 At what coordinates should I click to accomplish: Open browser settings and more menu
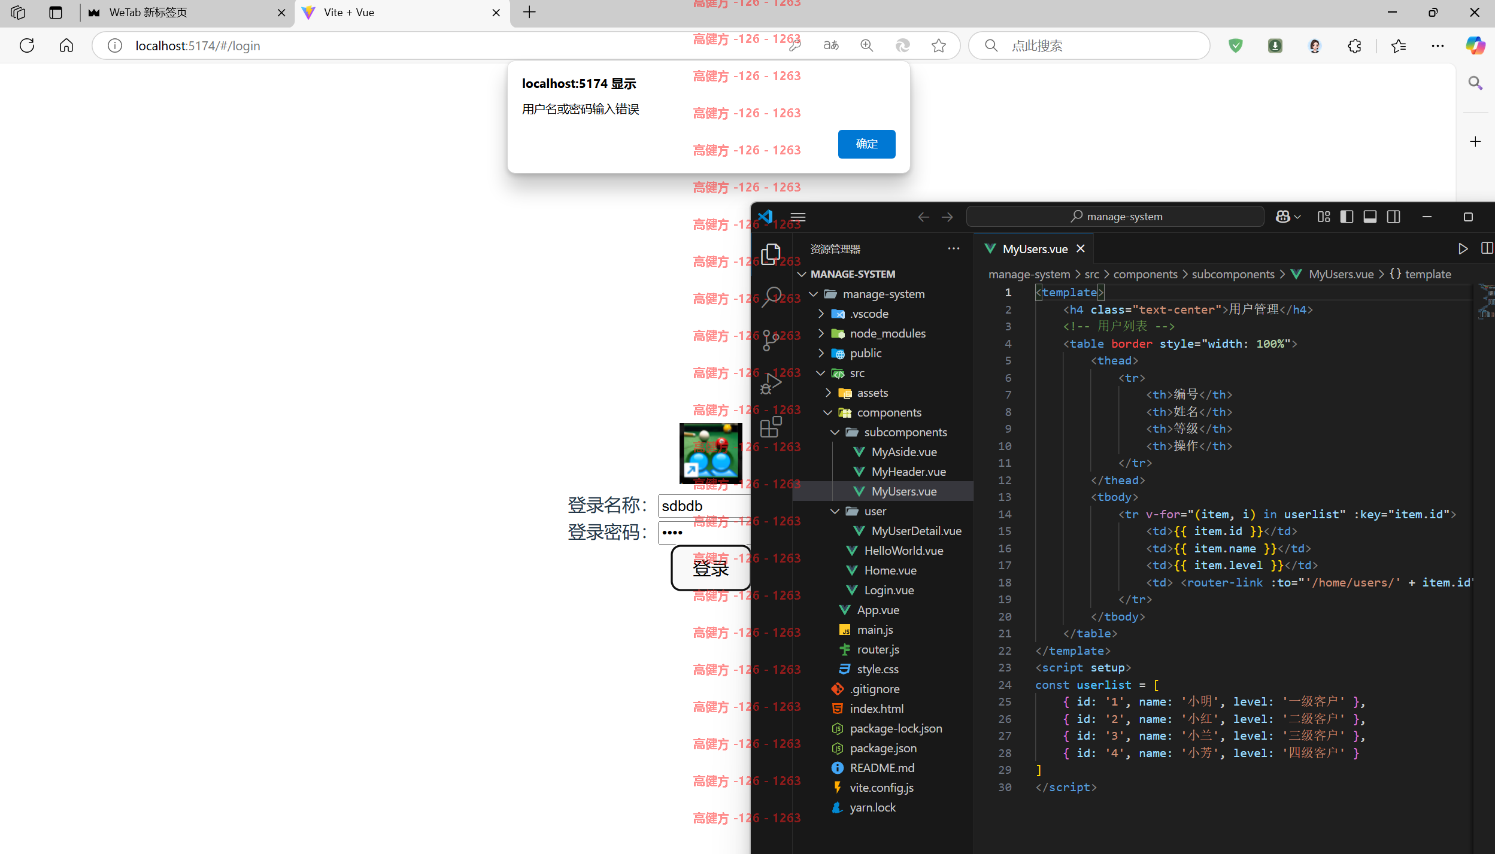[1438, 45]
